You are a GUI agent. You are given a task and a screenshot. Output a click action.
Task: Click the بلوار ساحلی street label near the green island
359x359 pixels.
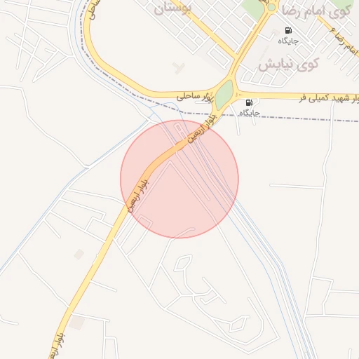pos(195,97)
